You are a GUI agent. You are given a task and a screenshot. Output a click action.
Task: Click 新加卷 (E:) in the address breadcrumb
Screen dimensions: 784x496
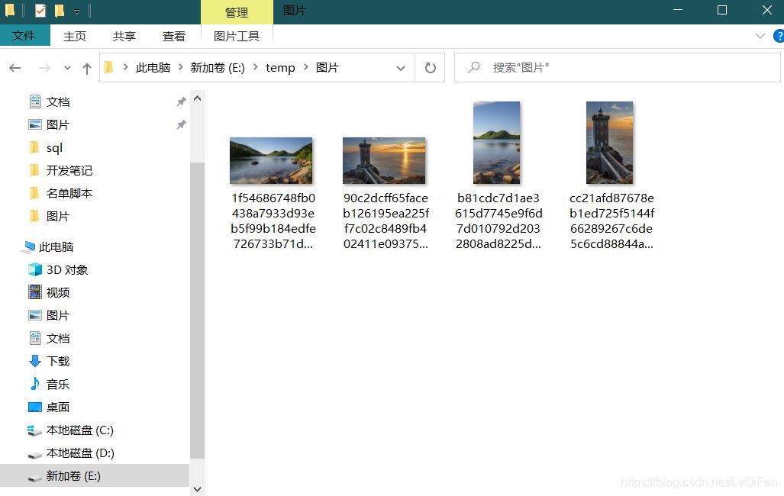point(218,67)
